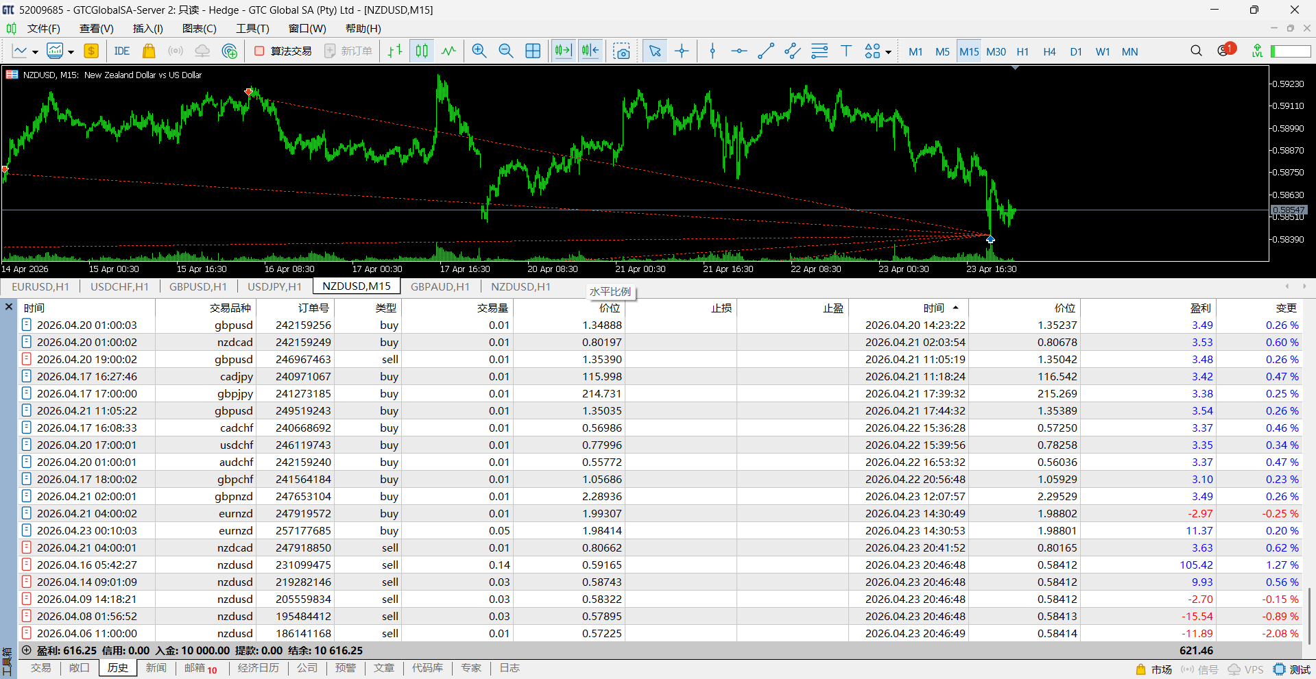Image resolution: width=1316 pixels, height=679 pixels.
Task: Take a chart screenshot with camera icon
Action: tap(621, 51)
